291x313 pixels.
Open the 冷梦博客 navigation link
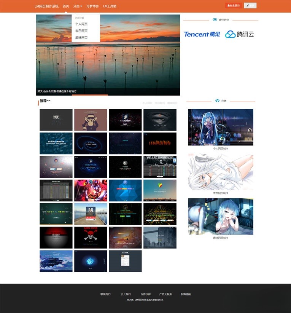tap(92, 6)
